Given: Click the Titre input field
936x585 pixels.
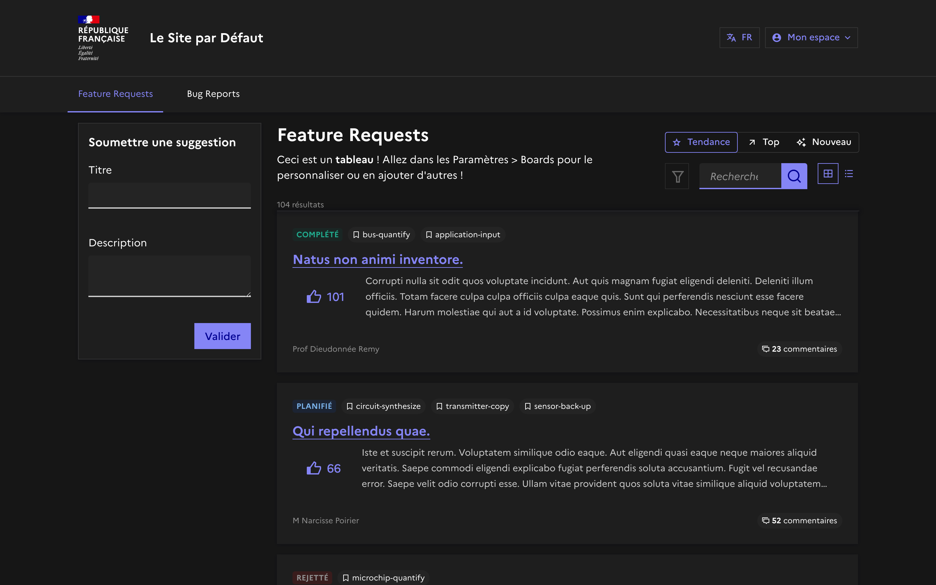Looking at the screenshot, I should click(169, 195).
